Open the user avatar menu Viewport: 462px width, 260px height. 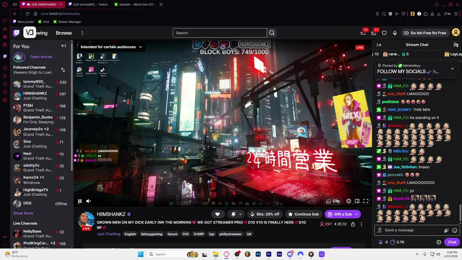[x=456, y=33]
